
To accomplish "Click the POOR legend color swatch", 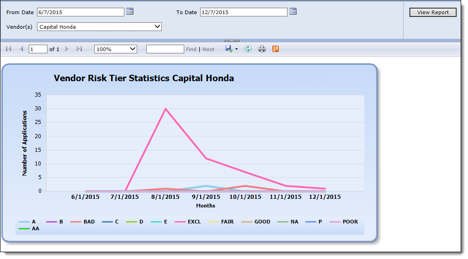I will click(335, 222).
